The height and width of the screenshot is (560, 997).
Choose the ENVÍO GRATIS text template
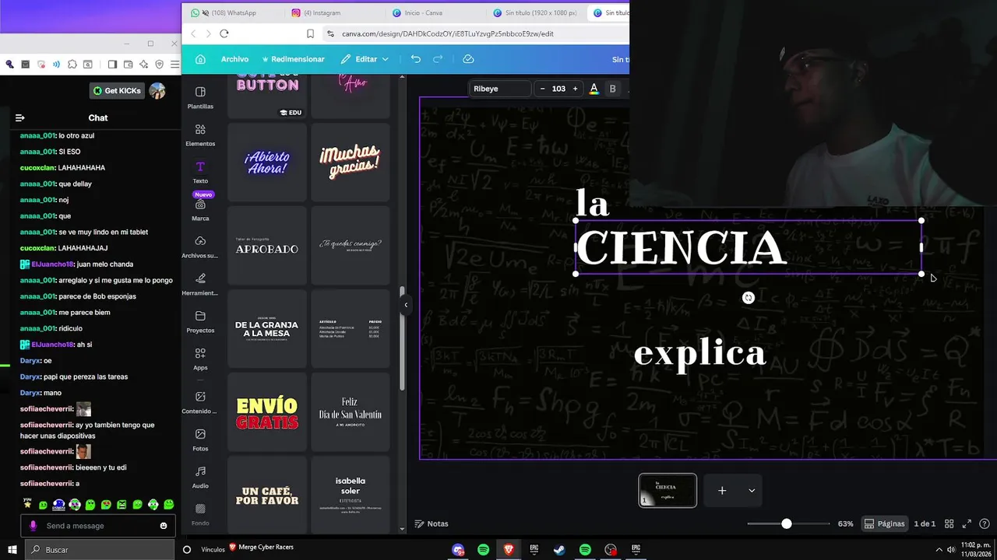coord(267,412)
